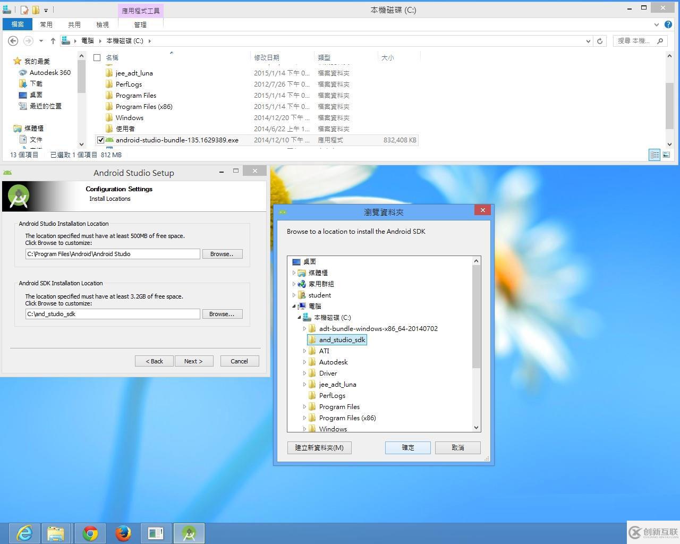Uncheck android-studio-bundle exe file checkbox
Viewport: 680px width, 544px height.
tap(100, 140)
